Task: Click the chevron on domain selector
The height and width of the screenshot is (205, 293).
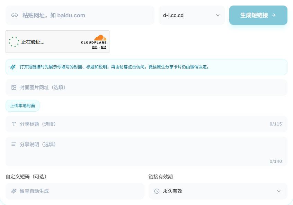Action: click(x=218, y=15)
